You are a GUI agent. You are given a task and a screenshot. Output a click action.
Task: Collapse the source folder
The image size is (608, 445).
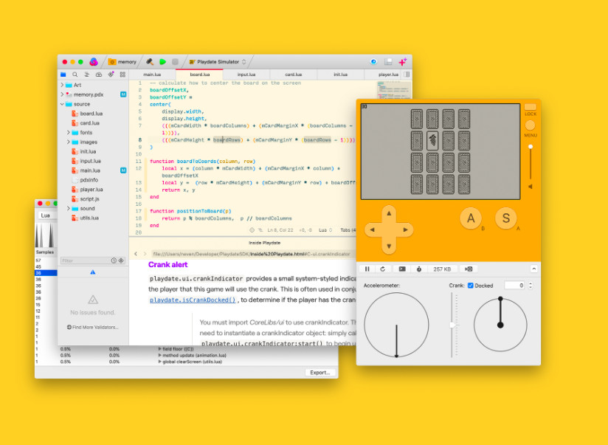click(62, 104)
